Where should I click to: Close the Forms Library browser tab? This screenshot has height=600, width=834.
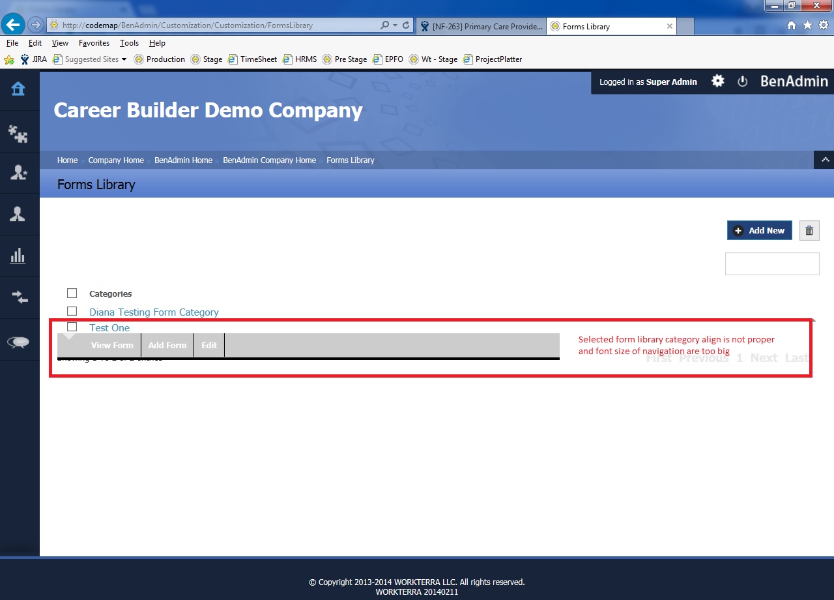click(669, 26)
